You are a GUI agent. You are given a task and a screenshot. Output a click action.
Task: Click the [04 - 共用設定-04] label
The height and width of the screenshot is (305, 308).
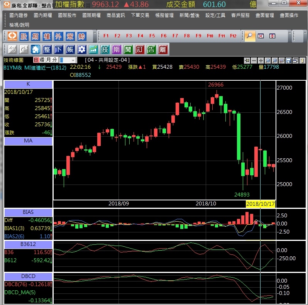click(107, 60)
